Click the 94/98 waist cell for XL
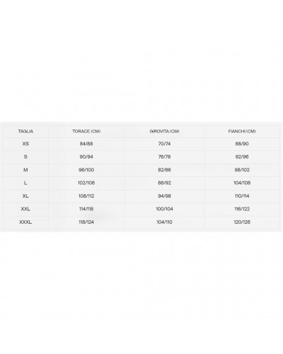 (x=164, y=196)
